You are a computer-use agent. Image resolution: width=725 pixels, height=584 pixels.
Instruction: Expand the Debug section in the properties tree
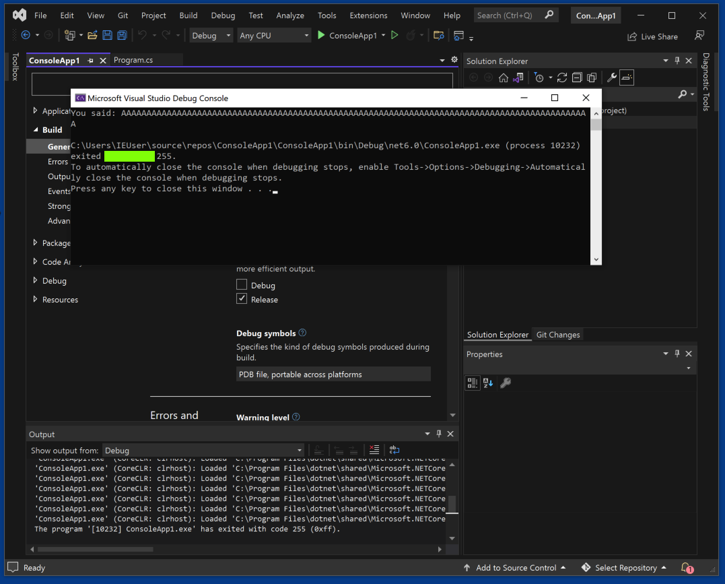(x=35, y=280)
